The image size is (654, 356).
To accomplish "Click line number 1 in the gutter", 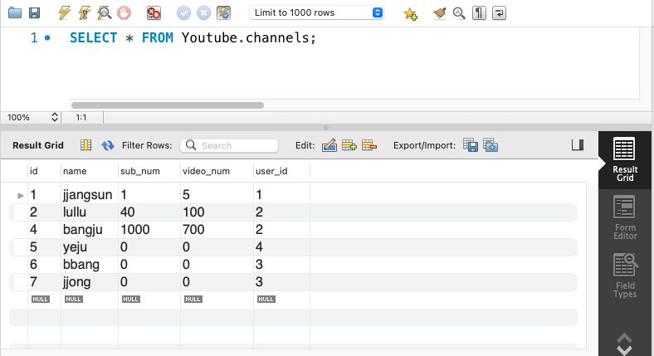I will 34,38.
